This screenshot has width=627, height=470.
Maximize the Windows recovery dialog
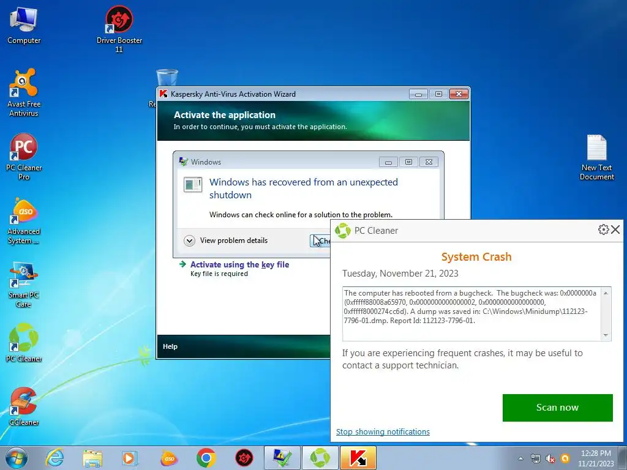click(408, 162)
